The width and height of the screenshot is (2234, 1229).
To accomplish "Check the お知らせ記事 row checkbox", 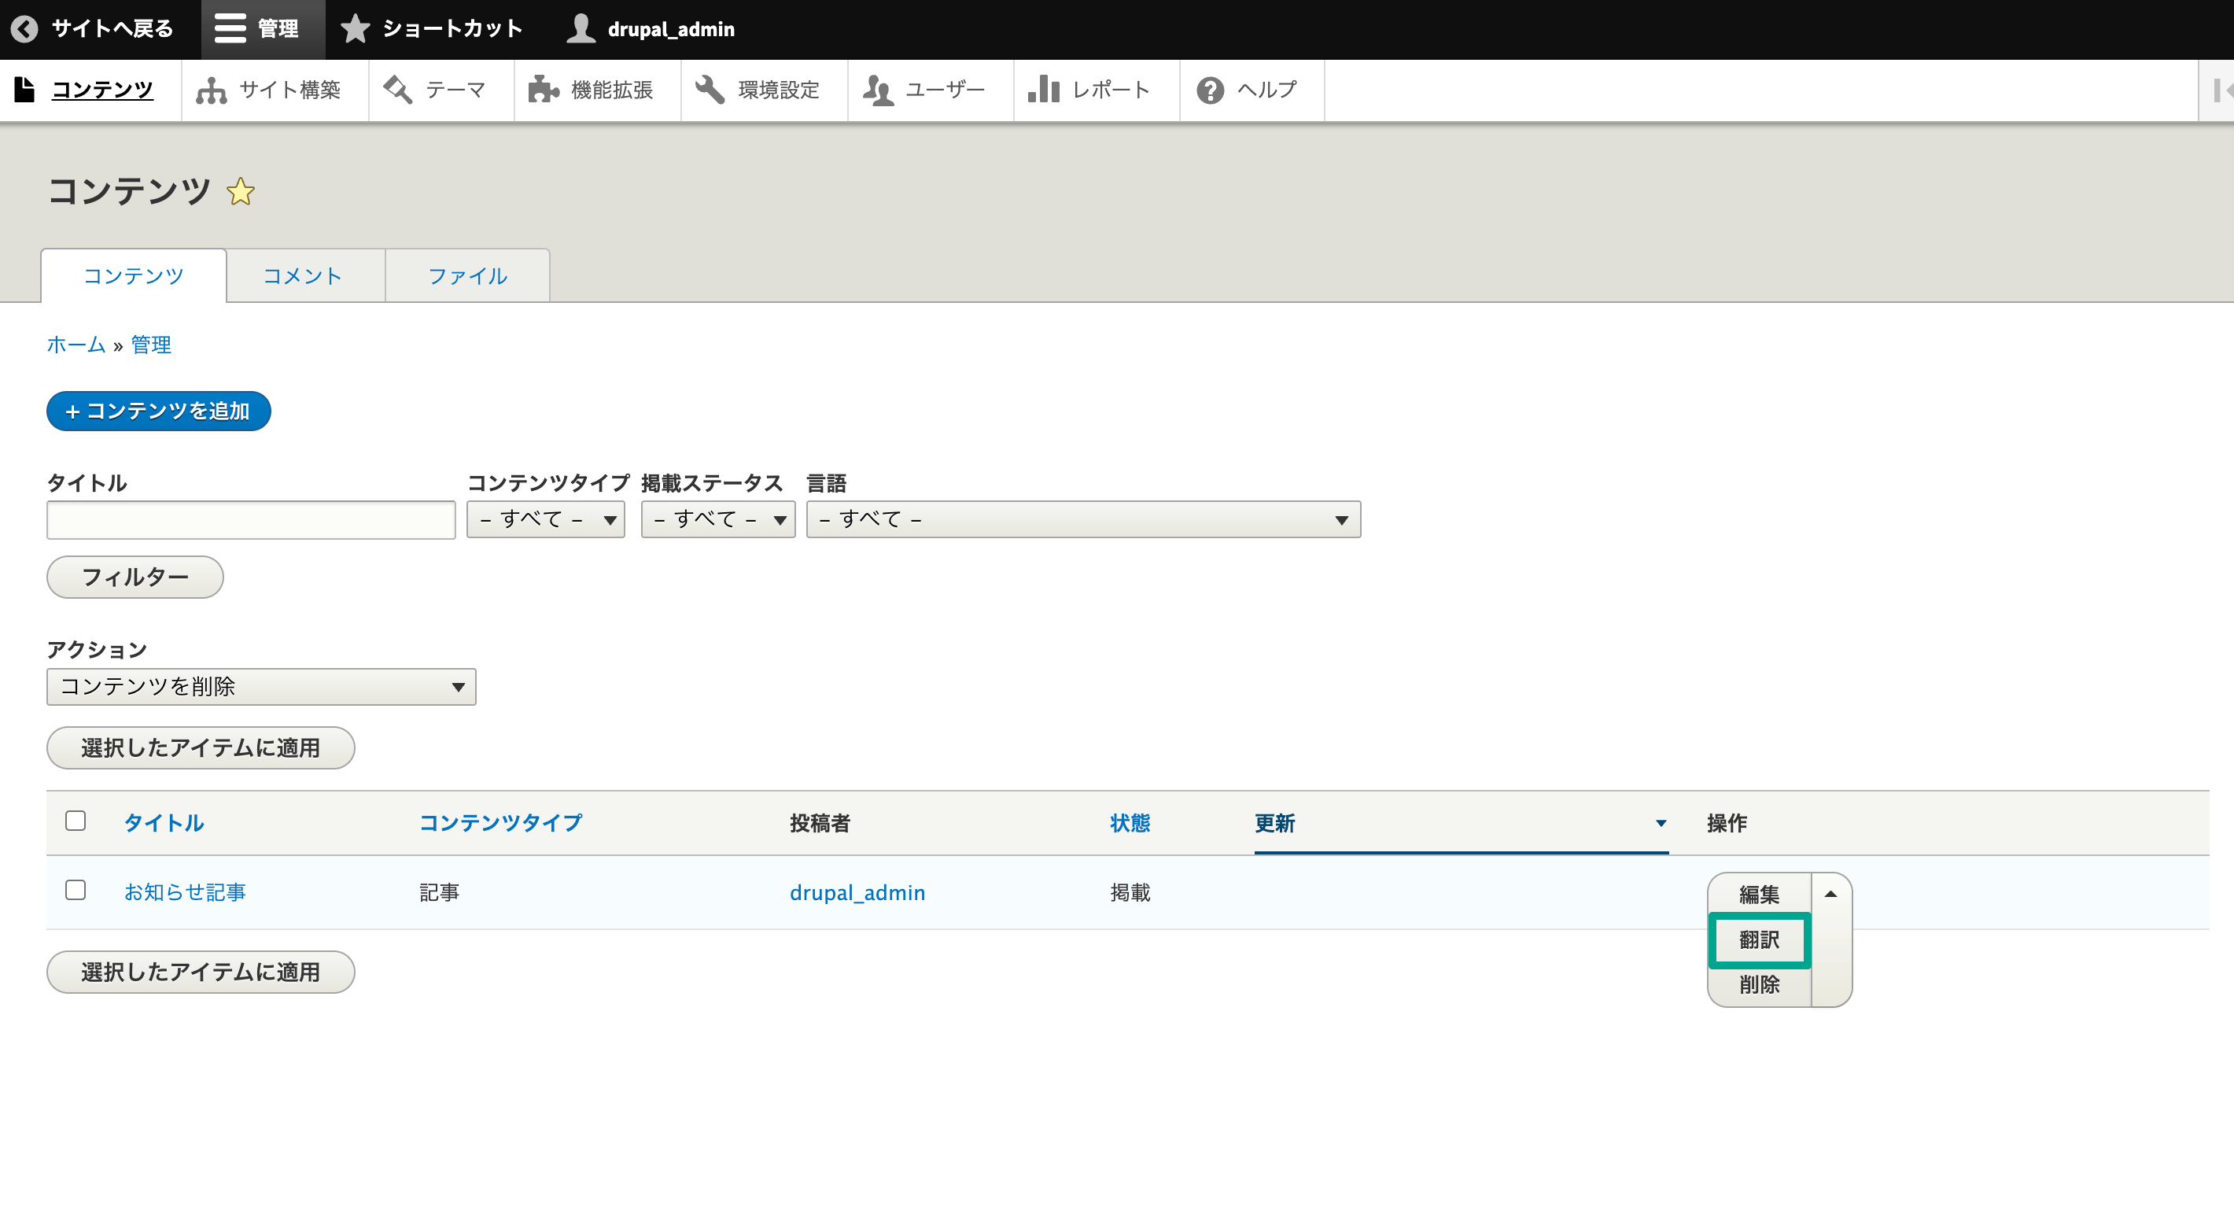I will coord(76,888).
